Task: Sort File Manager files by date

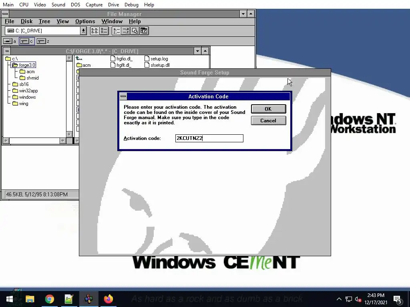Action: click(144, 31)
